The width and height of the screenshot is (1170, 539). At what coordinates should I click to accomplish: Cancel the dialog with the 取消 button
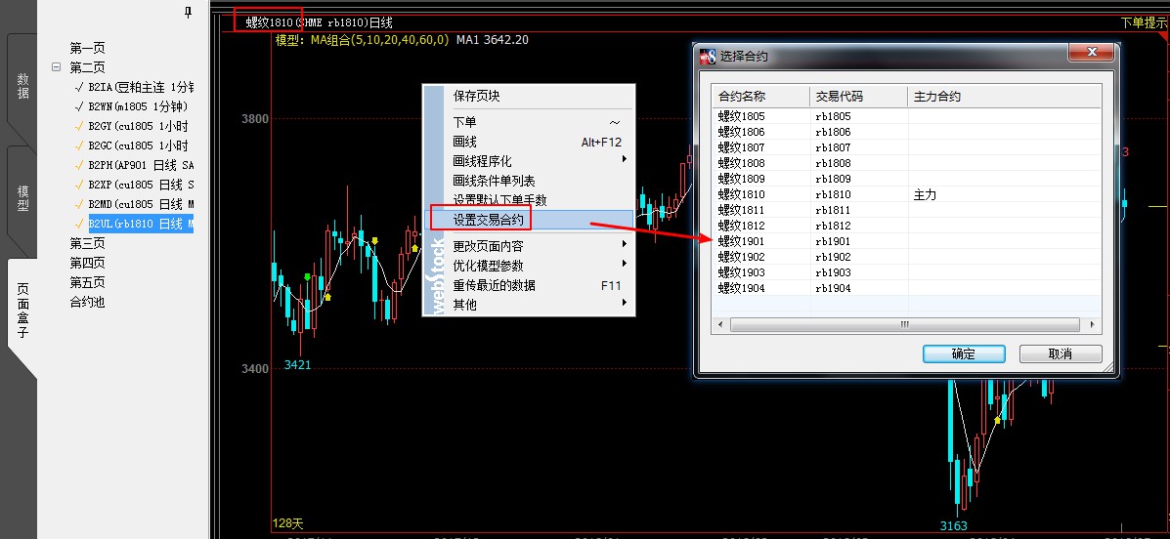(x=1061, y=354)
